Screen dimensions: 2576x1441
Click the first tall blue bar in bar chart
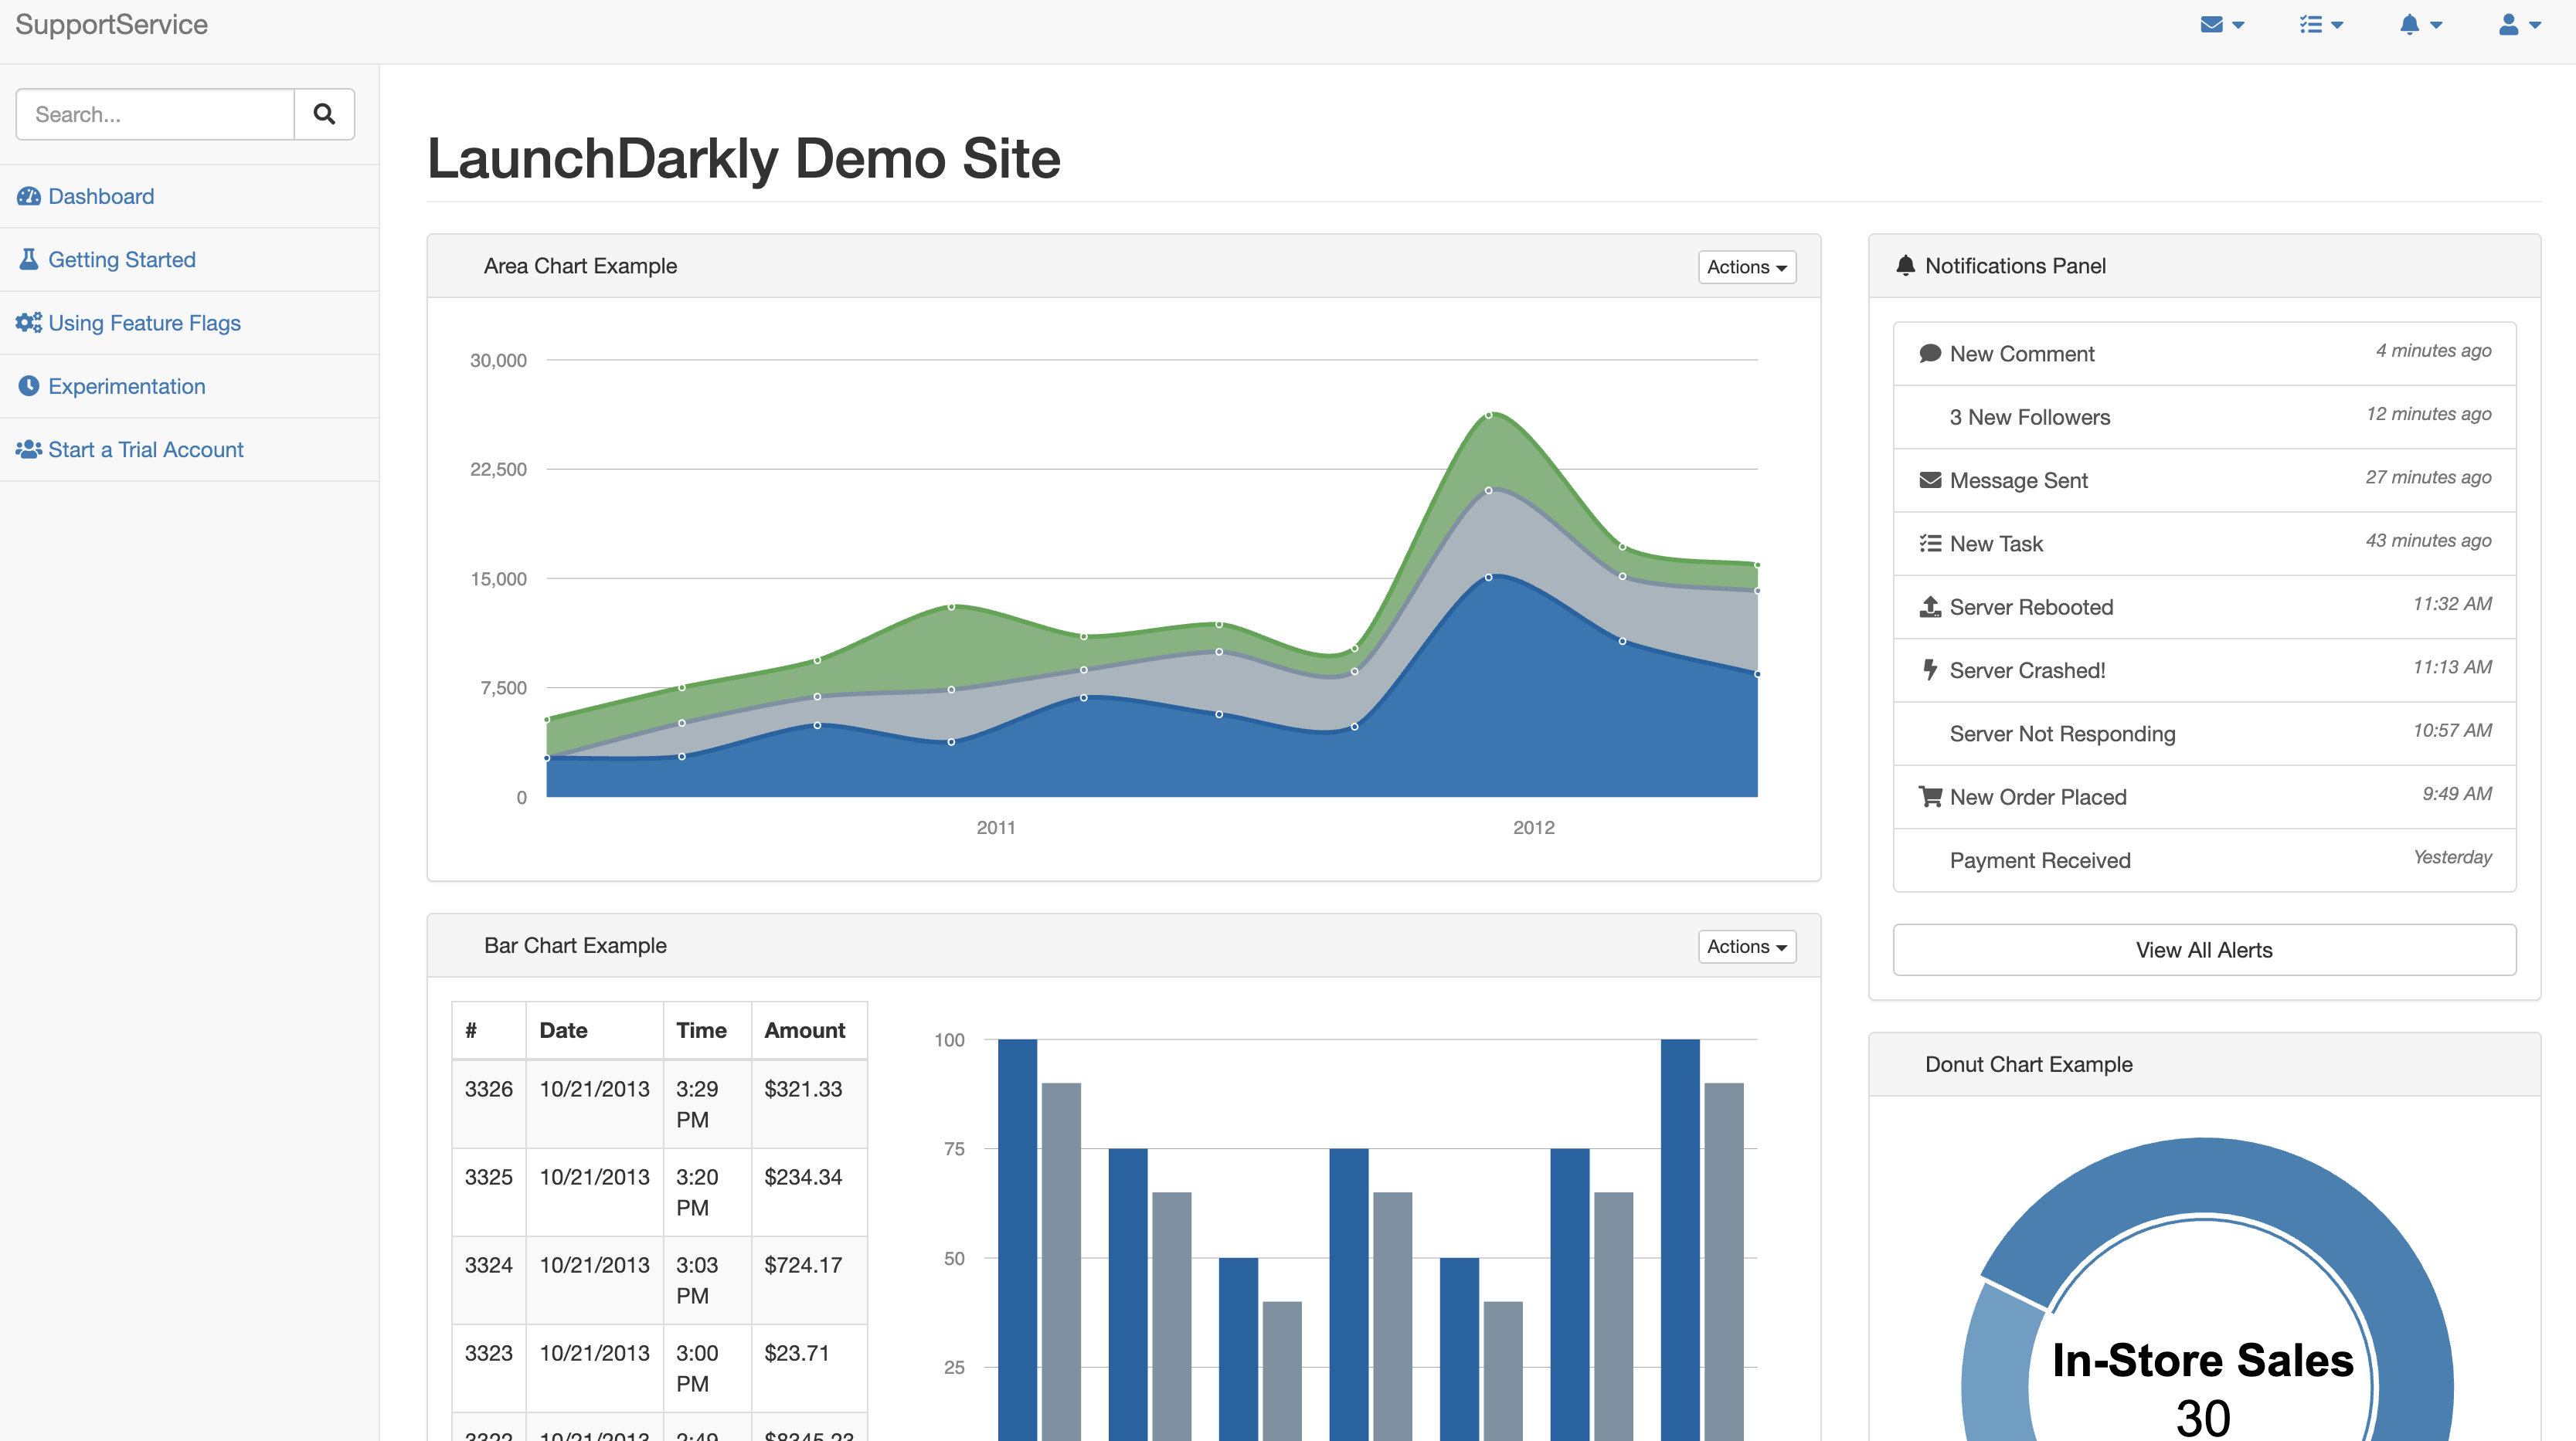point(1017,1239)
